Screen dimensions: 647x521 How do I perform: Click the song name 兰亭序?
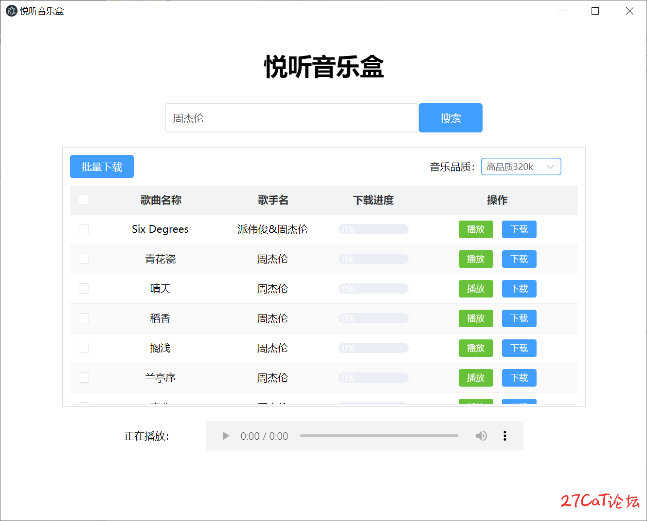[x=160, y=378]
